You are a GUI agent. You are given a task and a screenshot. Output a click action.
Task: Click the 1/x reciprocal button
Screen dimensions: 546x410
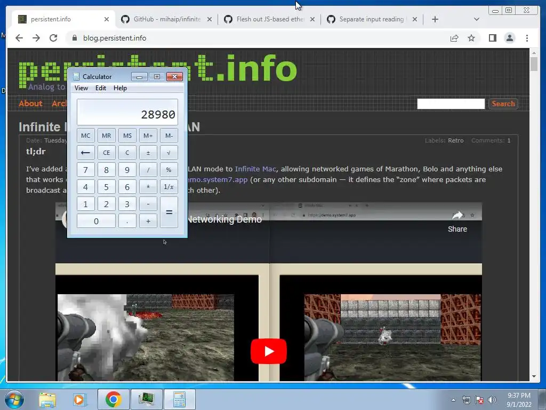(x=169, y=187)
